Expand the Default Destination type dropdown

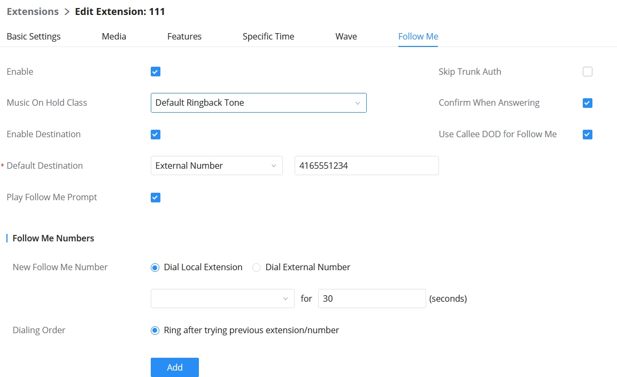coord(217,166)
